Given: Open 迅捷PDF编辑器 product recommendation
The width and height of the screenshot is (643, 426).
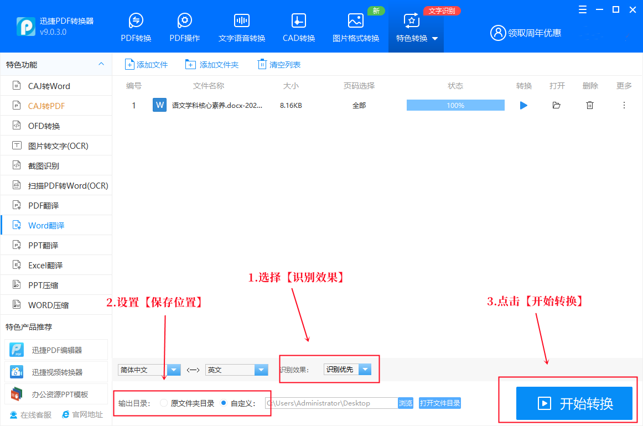Looking at the screenshot, I should click(56, 350).
